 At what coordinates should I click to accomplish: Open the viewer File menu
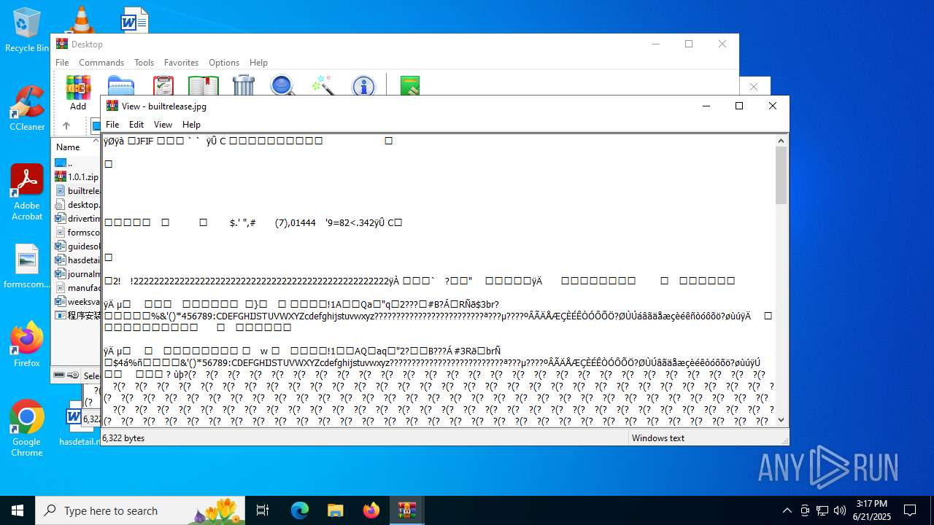coord(112,125)
